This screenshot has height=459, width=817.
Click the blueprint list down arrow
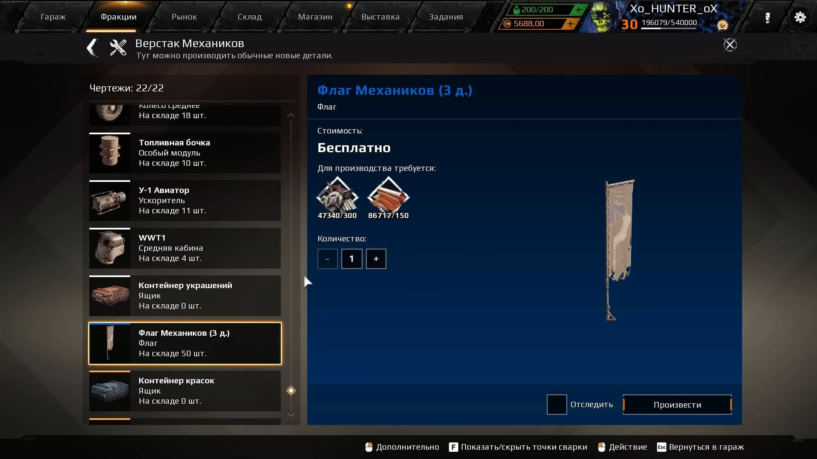pyautogui.click(x=291, y=414)
